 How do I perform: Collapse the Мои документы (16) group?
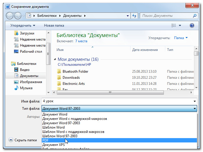[x=55, y=59]
